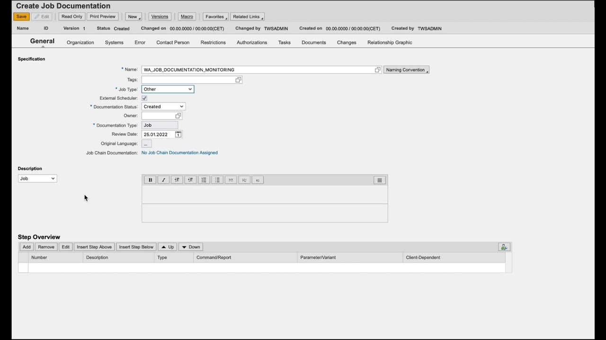Click the Macro button

tap(187, 17)
